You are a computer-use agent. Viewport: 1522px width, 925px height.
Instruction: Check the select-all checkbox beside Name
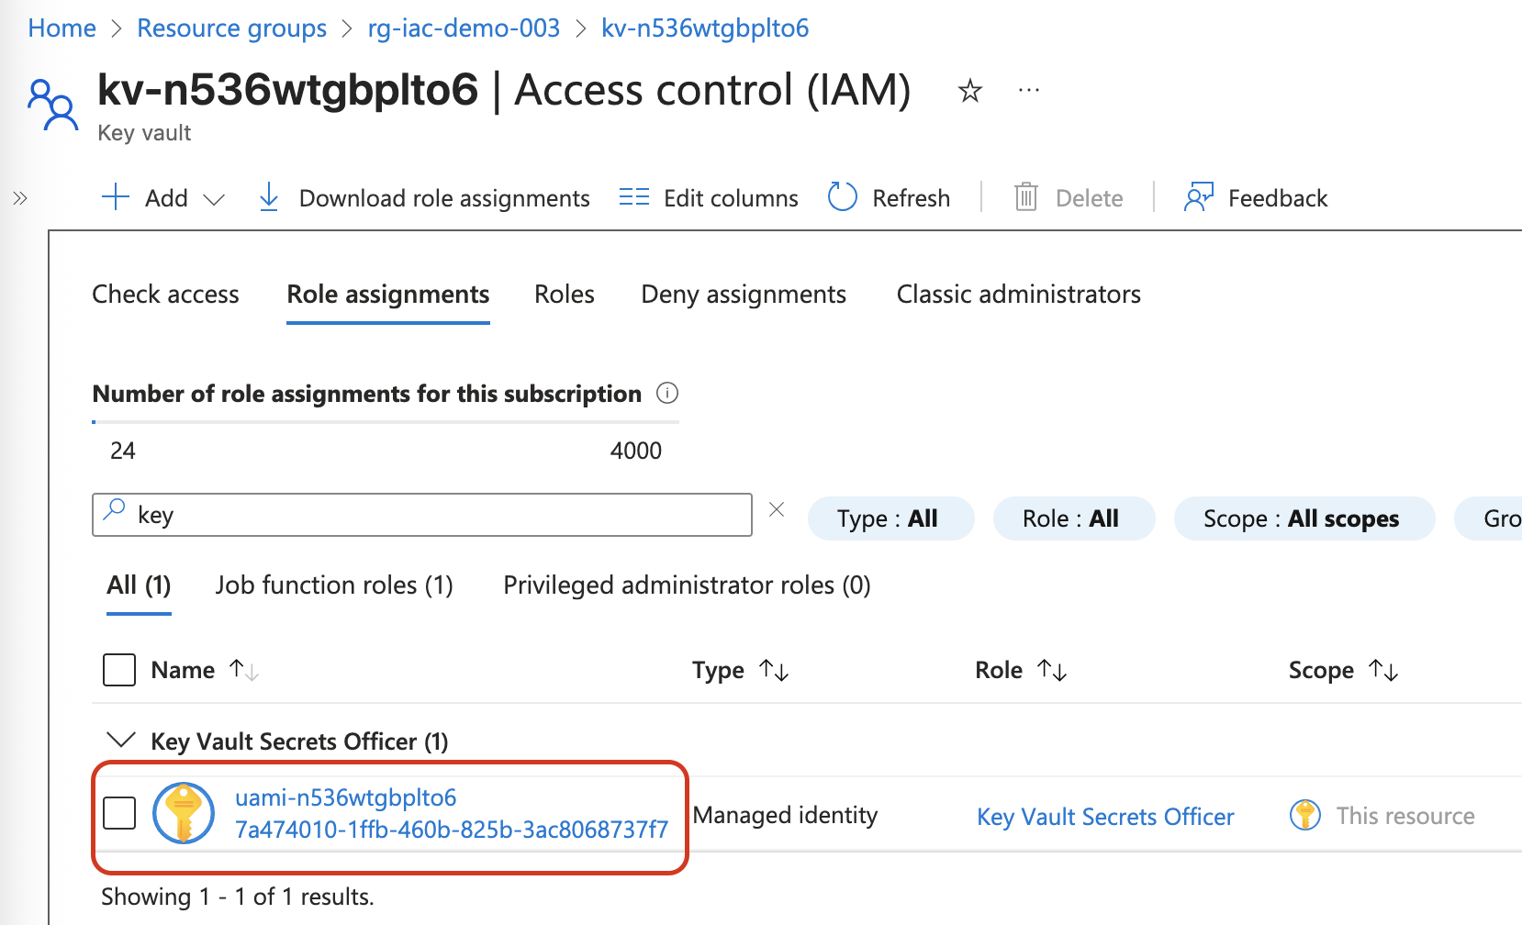click(x=119, y=670)
